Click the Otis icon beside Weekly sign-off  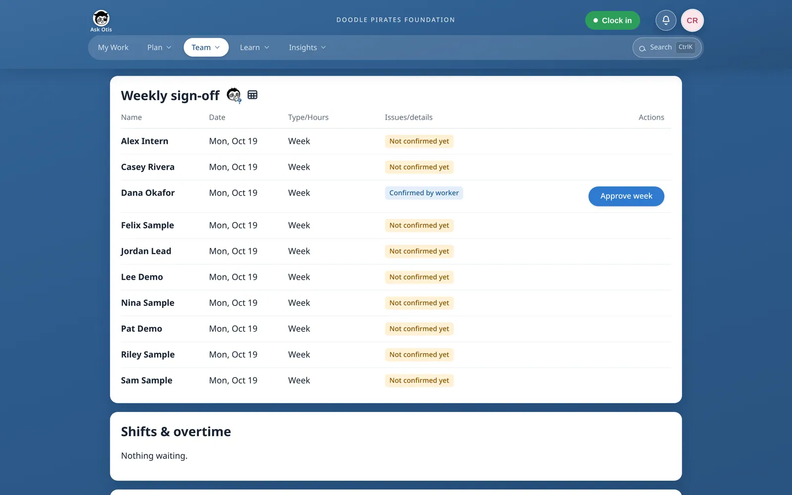(234, 95)
